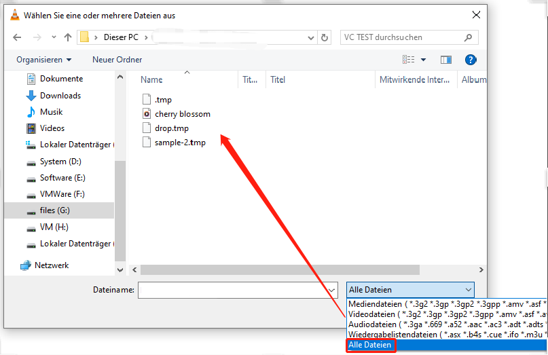Go up one folder level arrow
The image size is (548, 355).
(68, 37)
